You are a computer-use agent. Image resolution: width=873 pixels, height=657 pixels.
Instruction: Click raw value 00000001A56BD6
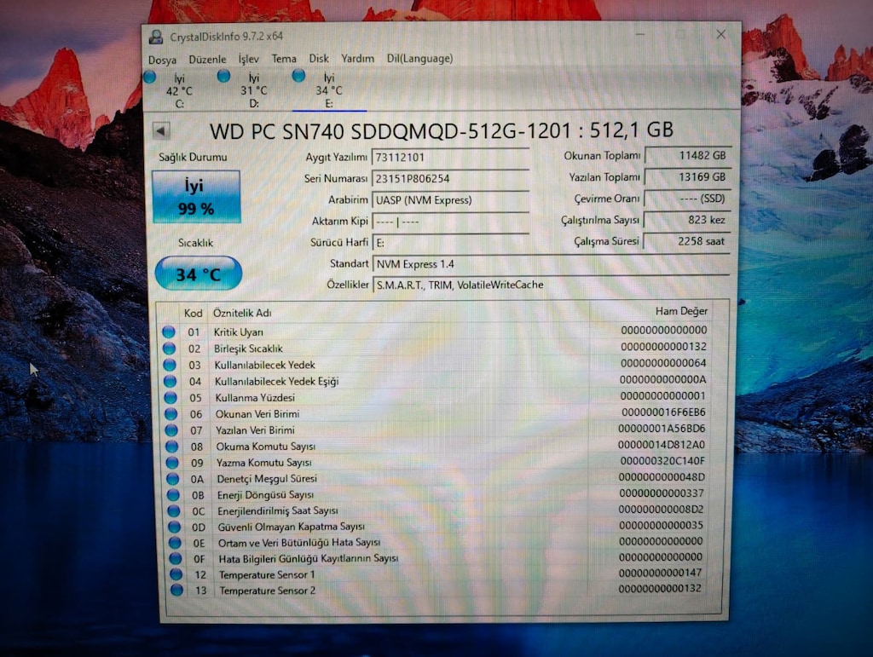pyautogui.click(x=662, y=429)
